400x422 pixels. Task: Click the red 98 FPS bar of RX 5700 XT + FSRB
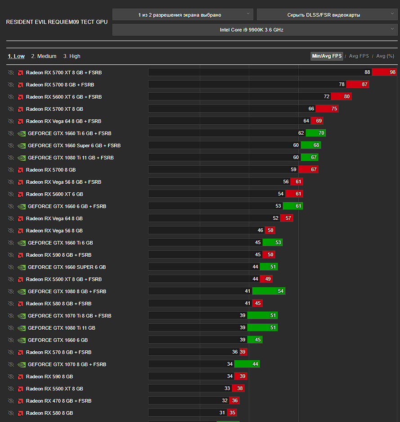pos(384,72)
